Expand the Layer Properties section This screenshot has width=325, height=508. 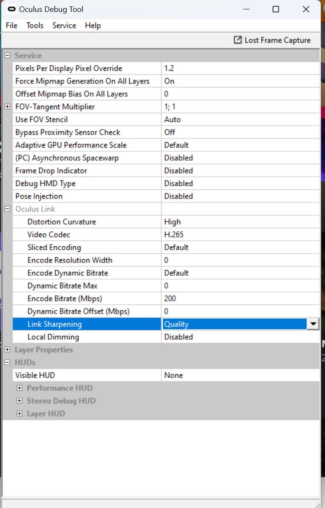coord(7,349)
